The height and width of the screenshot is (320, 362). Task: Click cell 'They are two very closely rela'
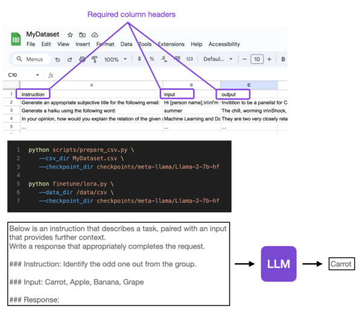[x=254, y=118]
